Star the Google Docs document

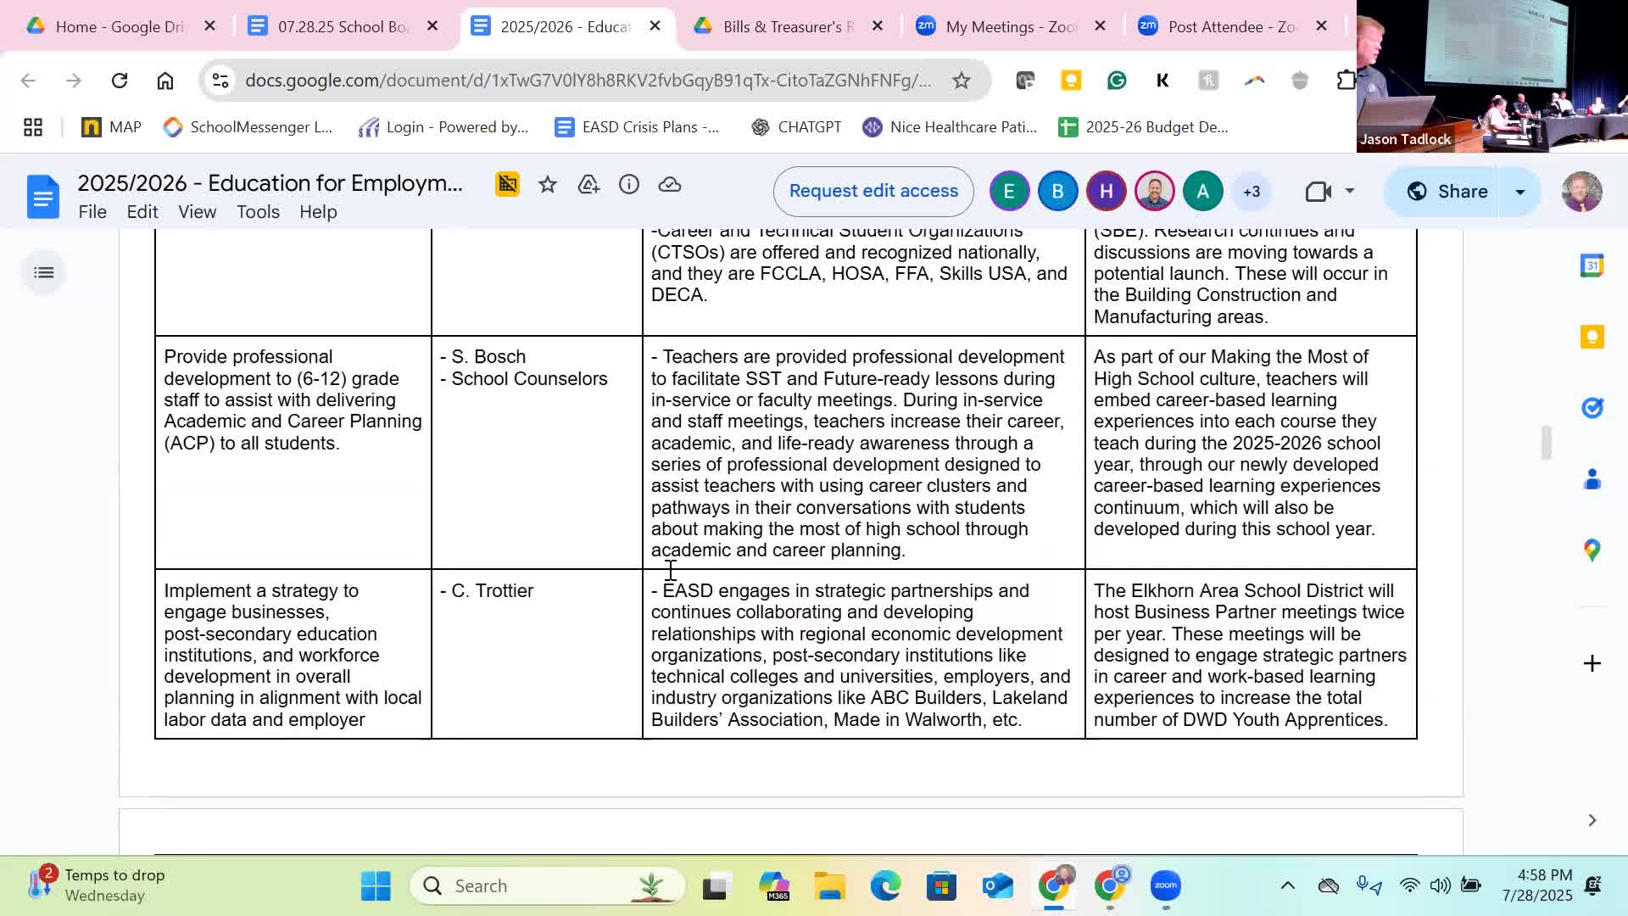click(x=548, y=185)
